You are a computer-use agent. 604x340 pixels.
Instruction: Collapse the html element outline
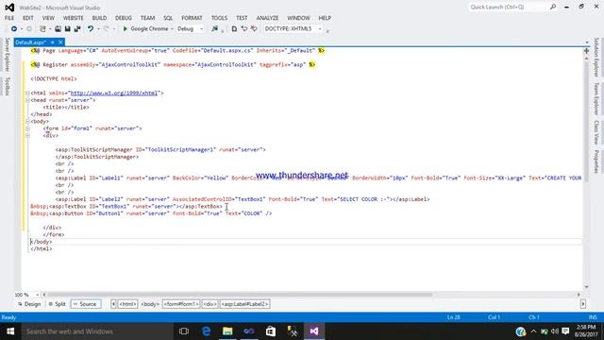(27, 93)
